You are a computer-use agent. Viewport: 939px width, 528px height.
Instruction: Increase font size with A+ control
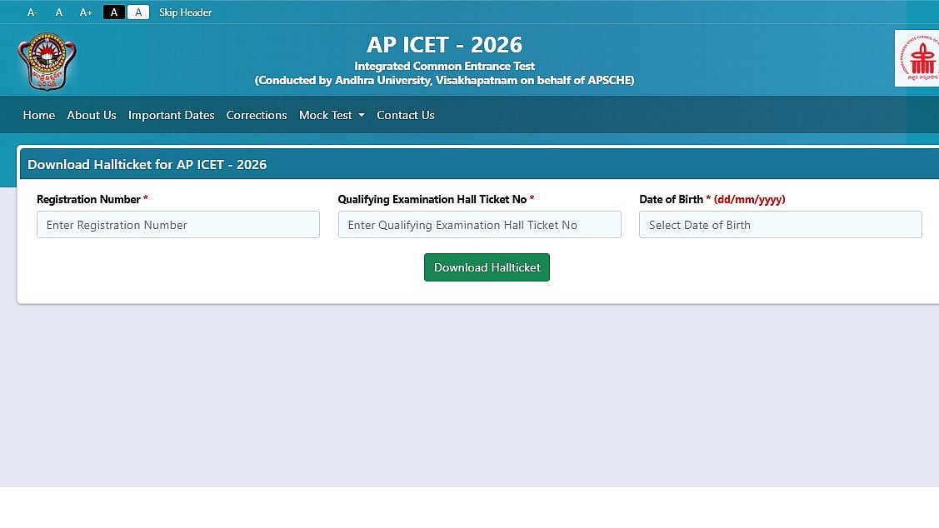click(86, 12)
